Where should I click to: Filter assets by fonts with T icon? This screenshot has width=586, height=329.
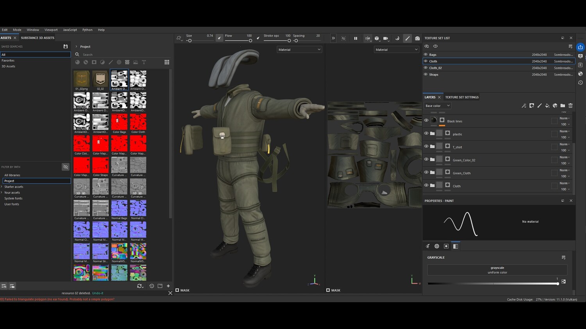(x=144, y=62)
